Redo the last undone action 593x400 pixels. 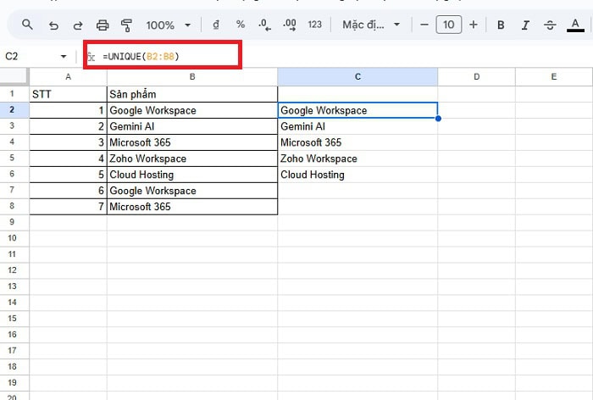[x=78, y=25]
